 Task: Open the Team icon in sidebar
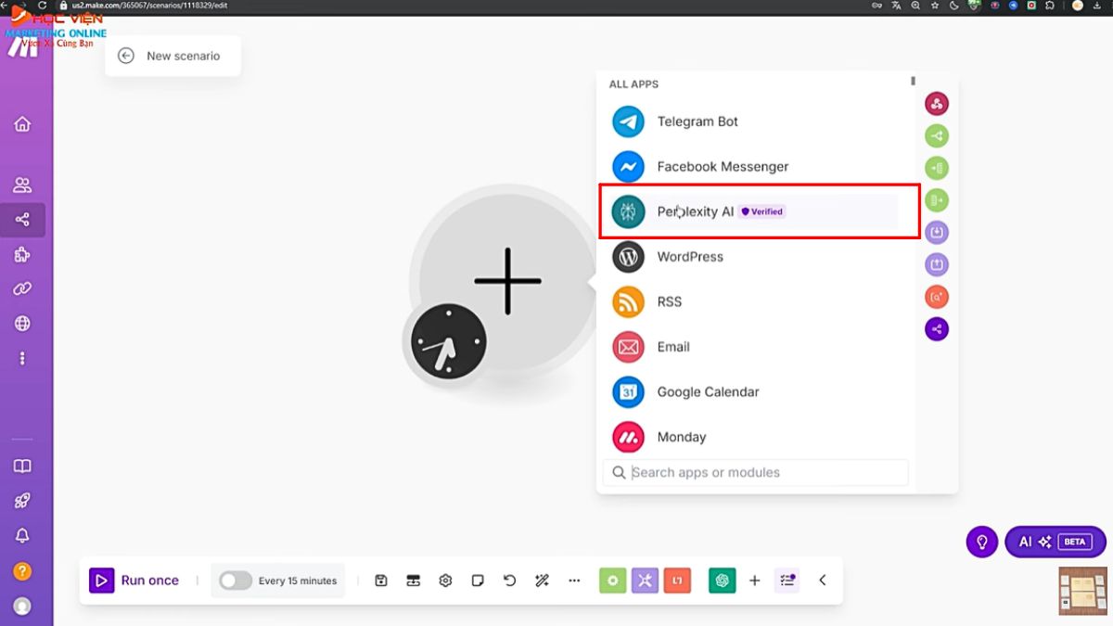22,185
